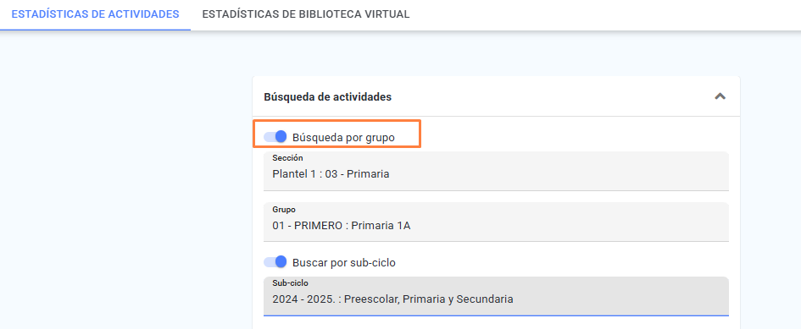Click the Buscar por sub-ciclo label text
The width and height of the screenshot is (801, 329).
[x=344, y=263]
